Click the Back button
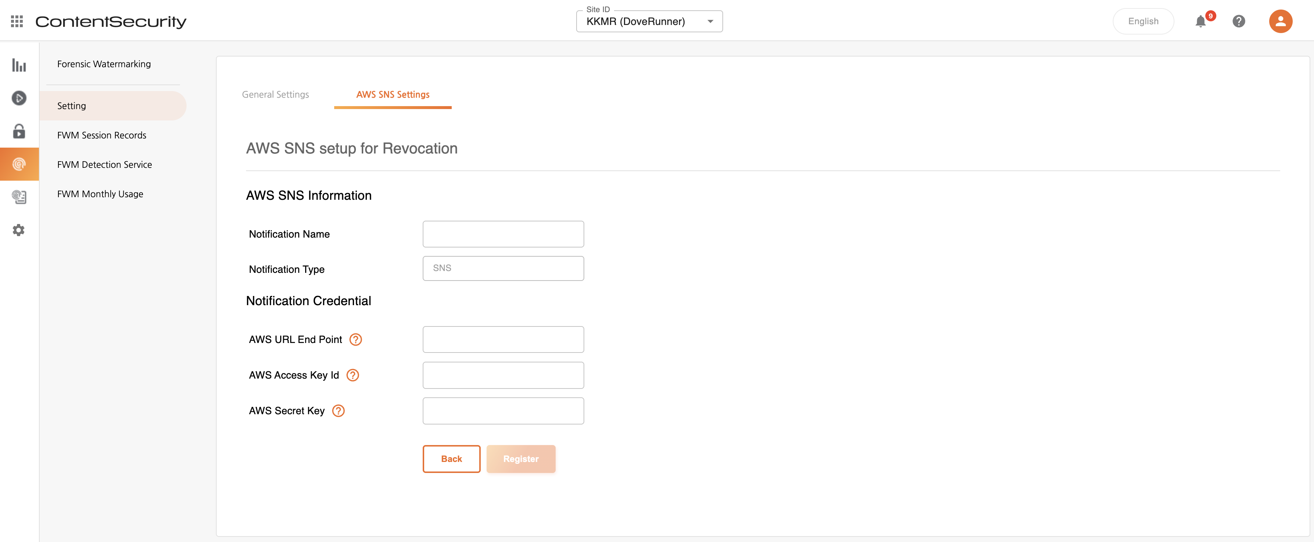1314x542 pixels. [451, 459]
